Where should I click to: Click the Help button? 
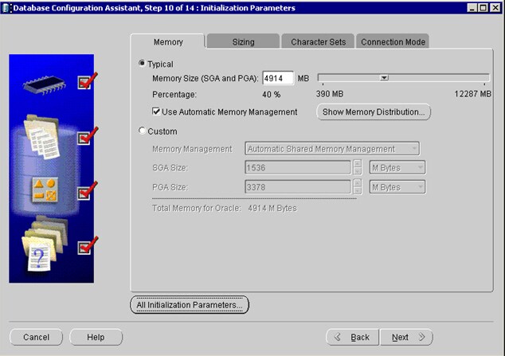pyautogui.click(x=96, y=337)
